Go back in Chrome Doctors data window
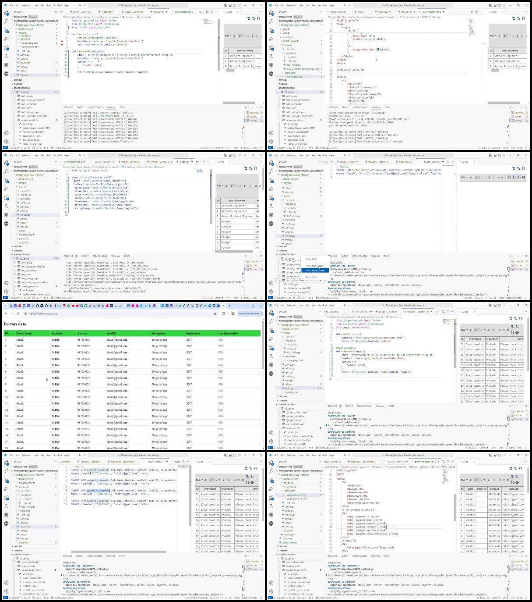The width and height of the screenshot is (532, 602). (x=6, y=313)
